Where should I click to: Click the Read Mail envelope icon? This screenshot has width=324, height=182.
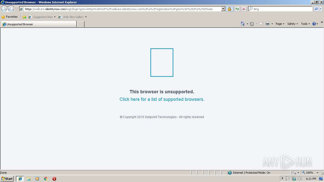pos(261,24)
